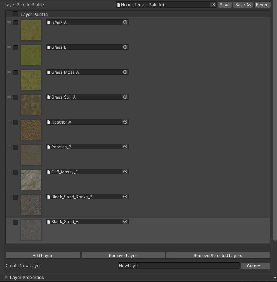Click the Create New Layer label

click(23, 266)
